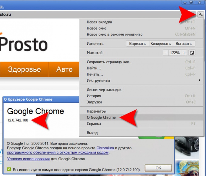Open История from the menu
This screenshot has width=206, height=176.
pos(141,96)
